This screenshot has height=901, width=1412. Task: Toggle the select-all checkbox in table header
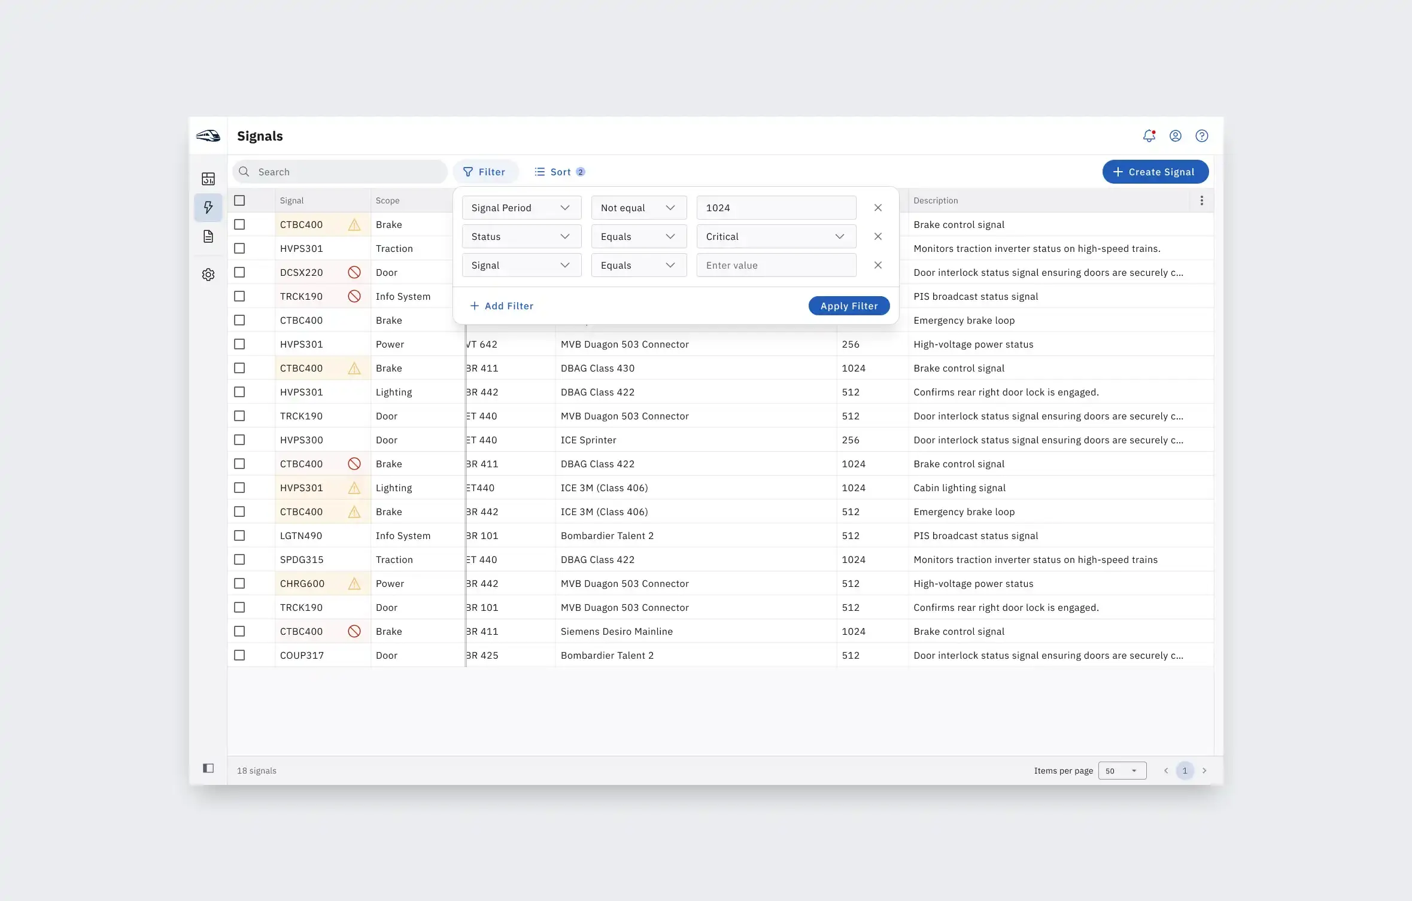click(240, 200)
